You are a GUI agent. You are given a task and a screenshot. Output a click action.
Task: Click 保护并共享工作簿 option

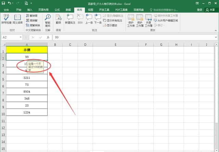coord(166,16)
